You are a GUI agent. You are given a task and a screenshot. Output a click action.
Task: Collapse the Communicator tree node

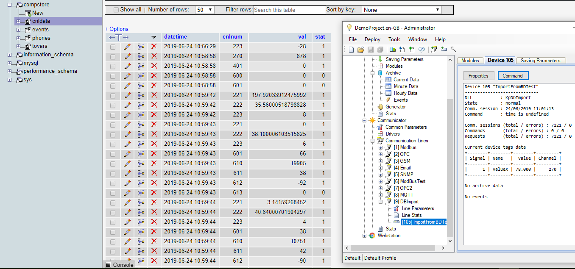pyautogui.click(x=365, y=120)
